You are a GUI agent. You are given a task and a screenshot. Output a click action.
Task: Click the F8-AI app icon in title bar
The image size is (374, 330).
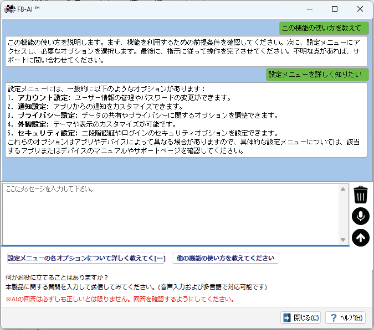point(9,9)
